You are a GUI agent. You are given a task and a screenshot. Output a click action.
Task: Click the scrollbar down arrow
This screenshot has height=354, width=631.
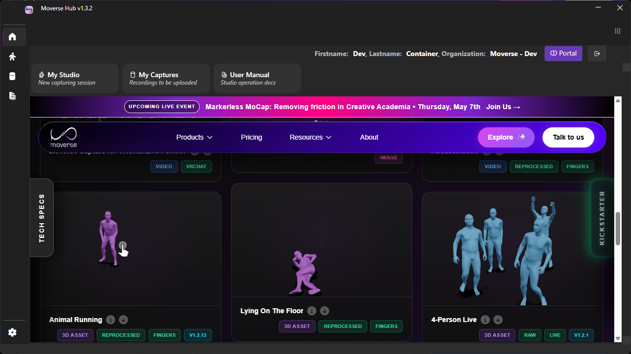[618, 338]
